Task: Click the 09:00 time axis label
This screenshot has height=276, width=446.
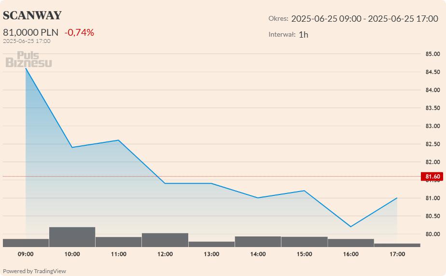Action: pyautogui.click(x=26, y=254)
